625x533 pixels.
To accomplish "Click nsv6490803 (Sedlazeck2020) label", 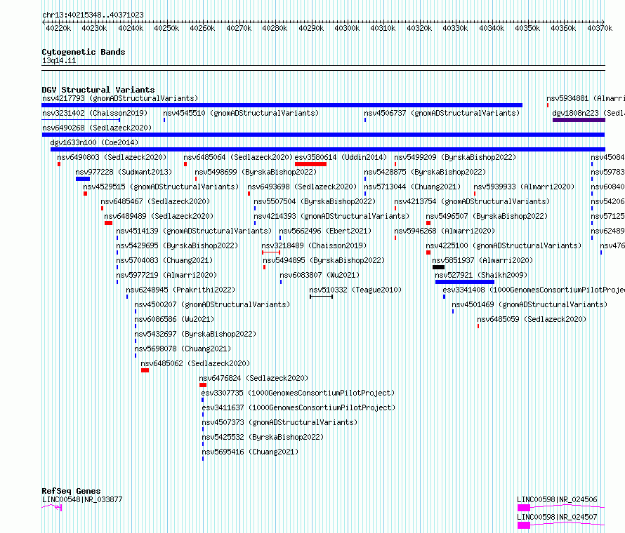I will tap(112, 157).
